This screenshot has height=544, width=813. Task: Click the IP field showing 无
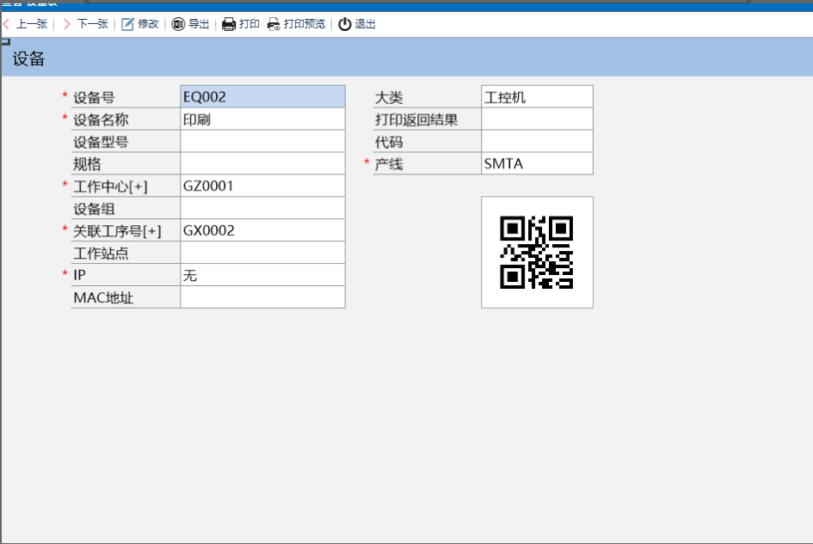[x=262, y=276]
